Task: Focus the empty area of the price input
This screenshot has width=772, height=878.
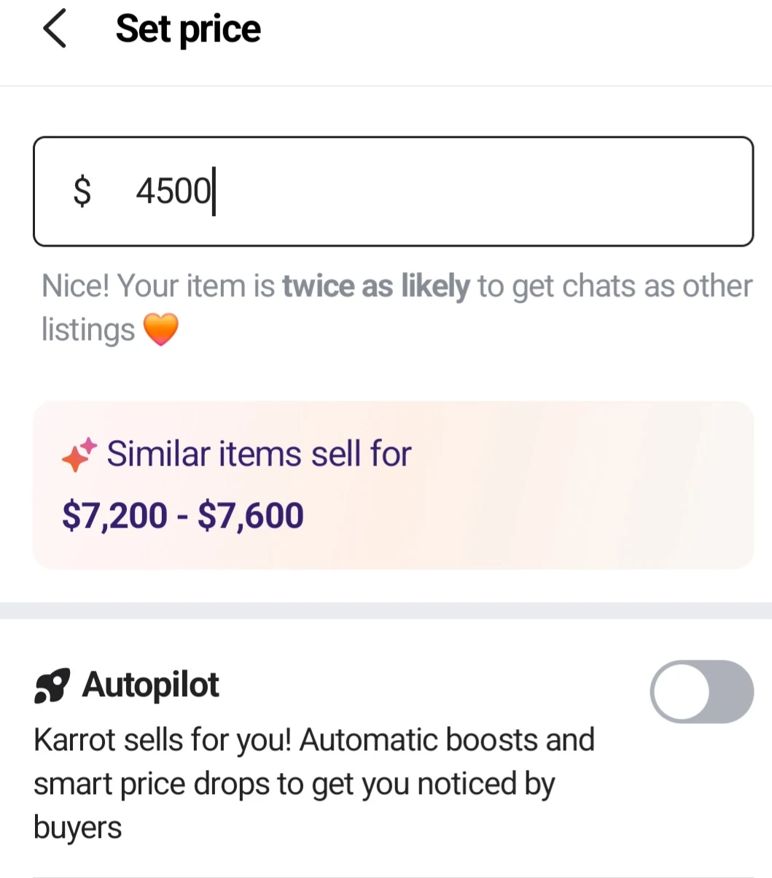Action: [481, 191]
